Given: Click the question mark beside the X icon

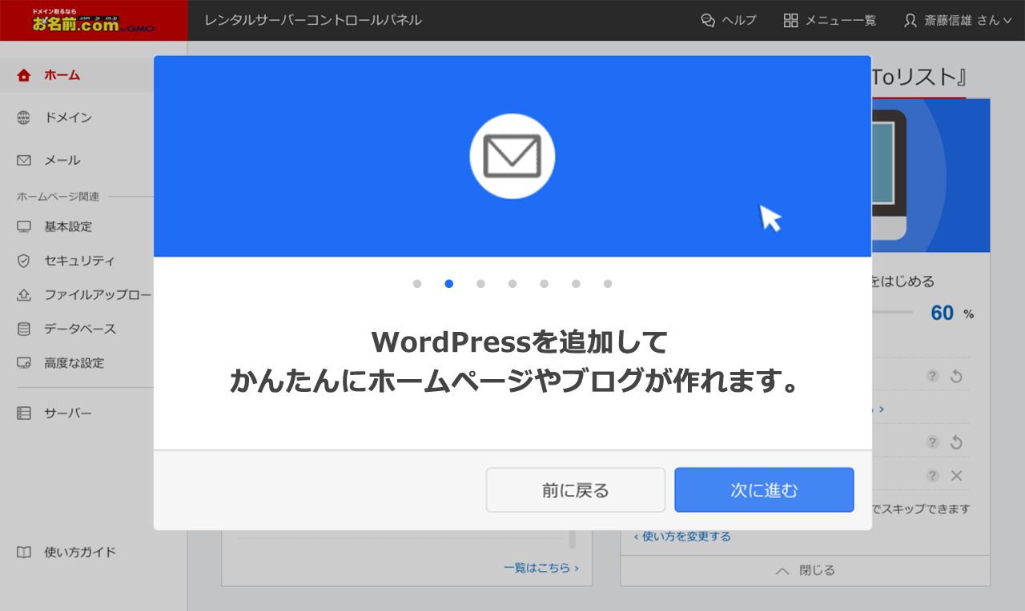Looking at the screenshot, I should coord(932,476).
